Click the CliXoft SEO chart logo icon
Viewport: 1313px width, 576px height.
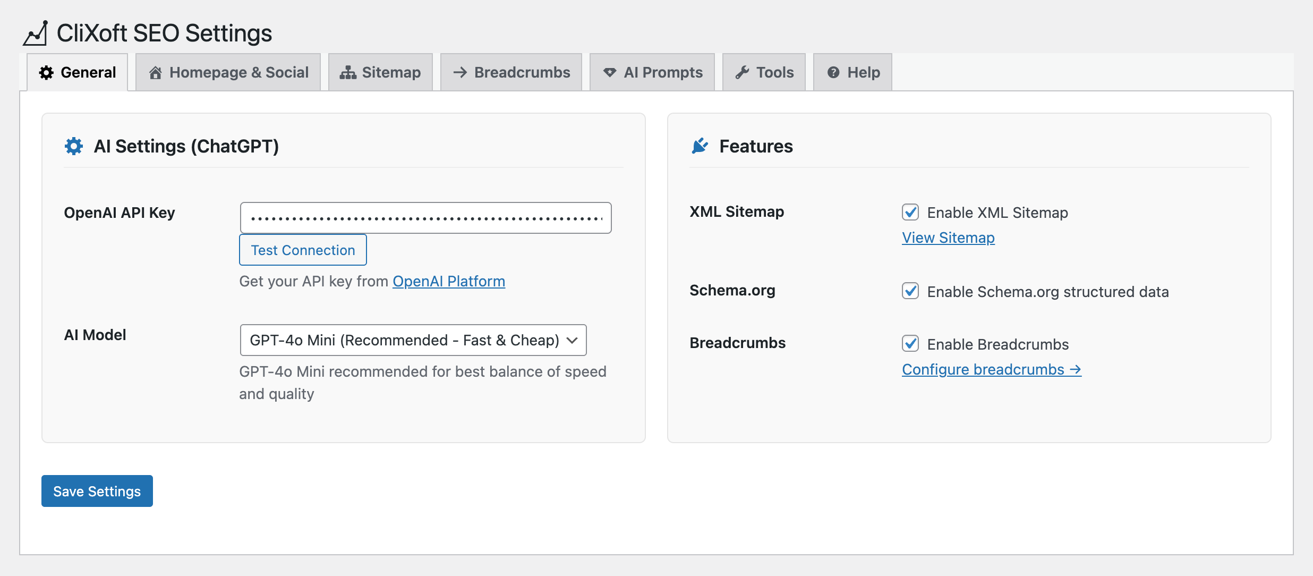[x=36, y=33]
